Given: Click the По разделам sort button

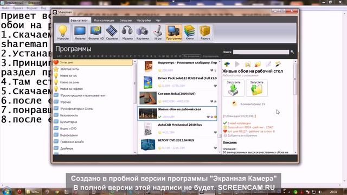Looking at the screenshot, I should [191, 56].
